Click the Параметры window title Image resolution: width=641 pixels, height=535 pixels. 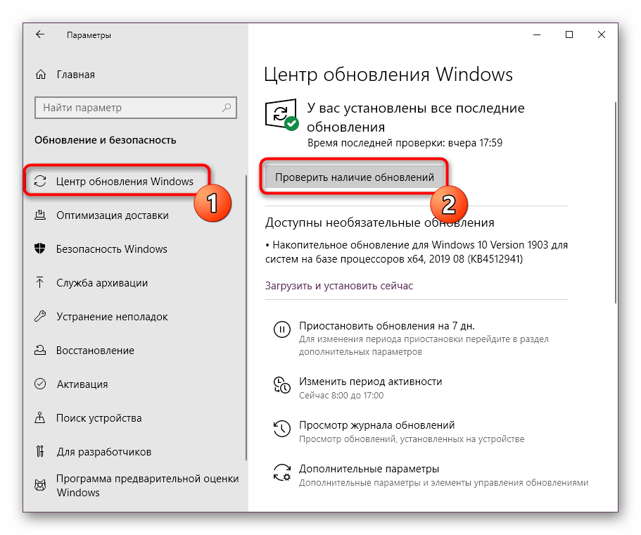coord(89,35)
